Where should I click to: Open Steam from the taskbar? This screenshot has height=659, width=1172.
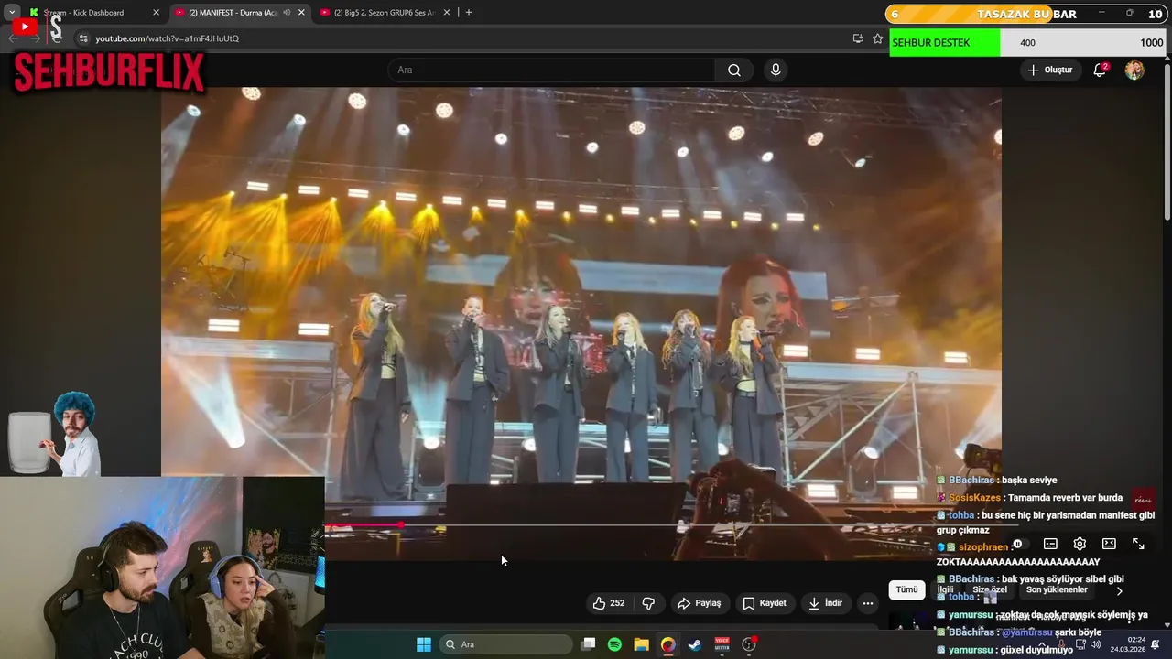tap(695, 644)
